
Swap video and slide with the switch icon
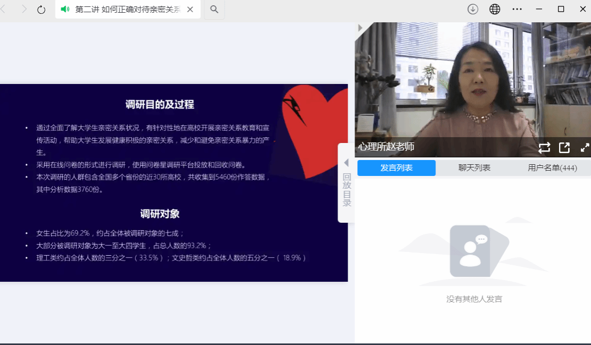544,148
